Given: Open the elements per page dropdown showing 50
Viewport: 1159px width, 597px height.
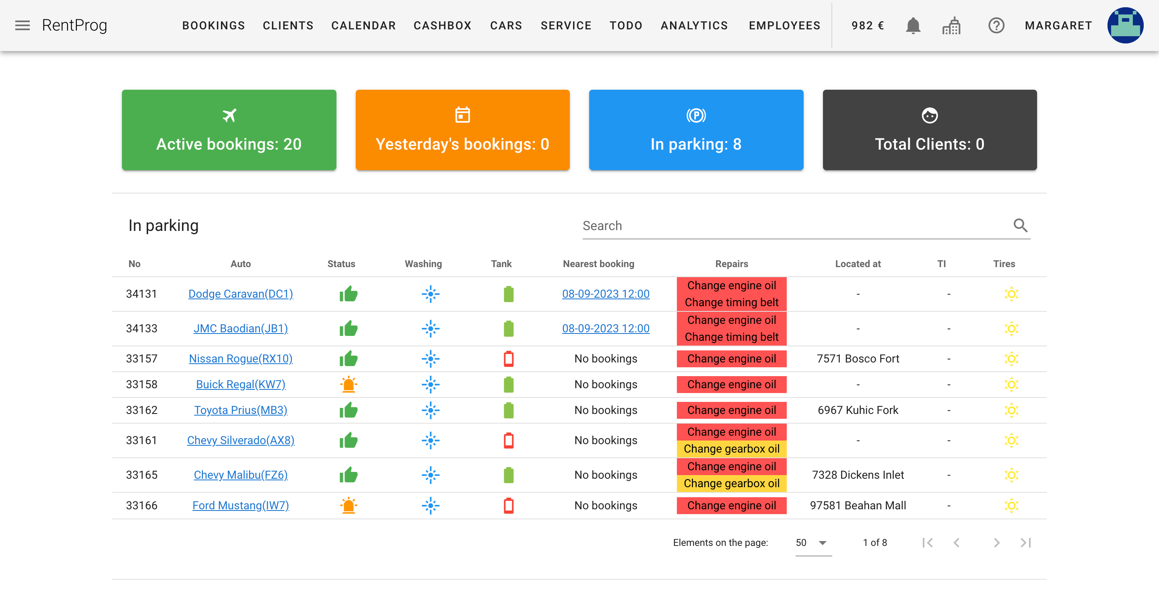Looking at the screenshot, I should (810, 543).
